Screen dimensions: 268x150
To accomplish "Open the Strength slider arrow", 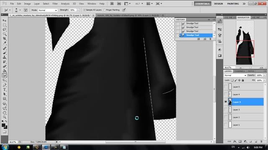I will 78,10.
